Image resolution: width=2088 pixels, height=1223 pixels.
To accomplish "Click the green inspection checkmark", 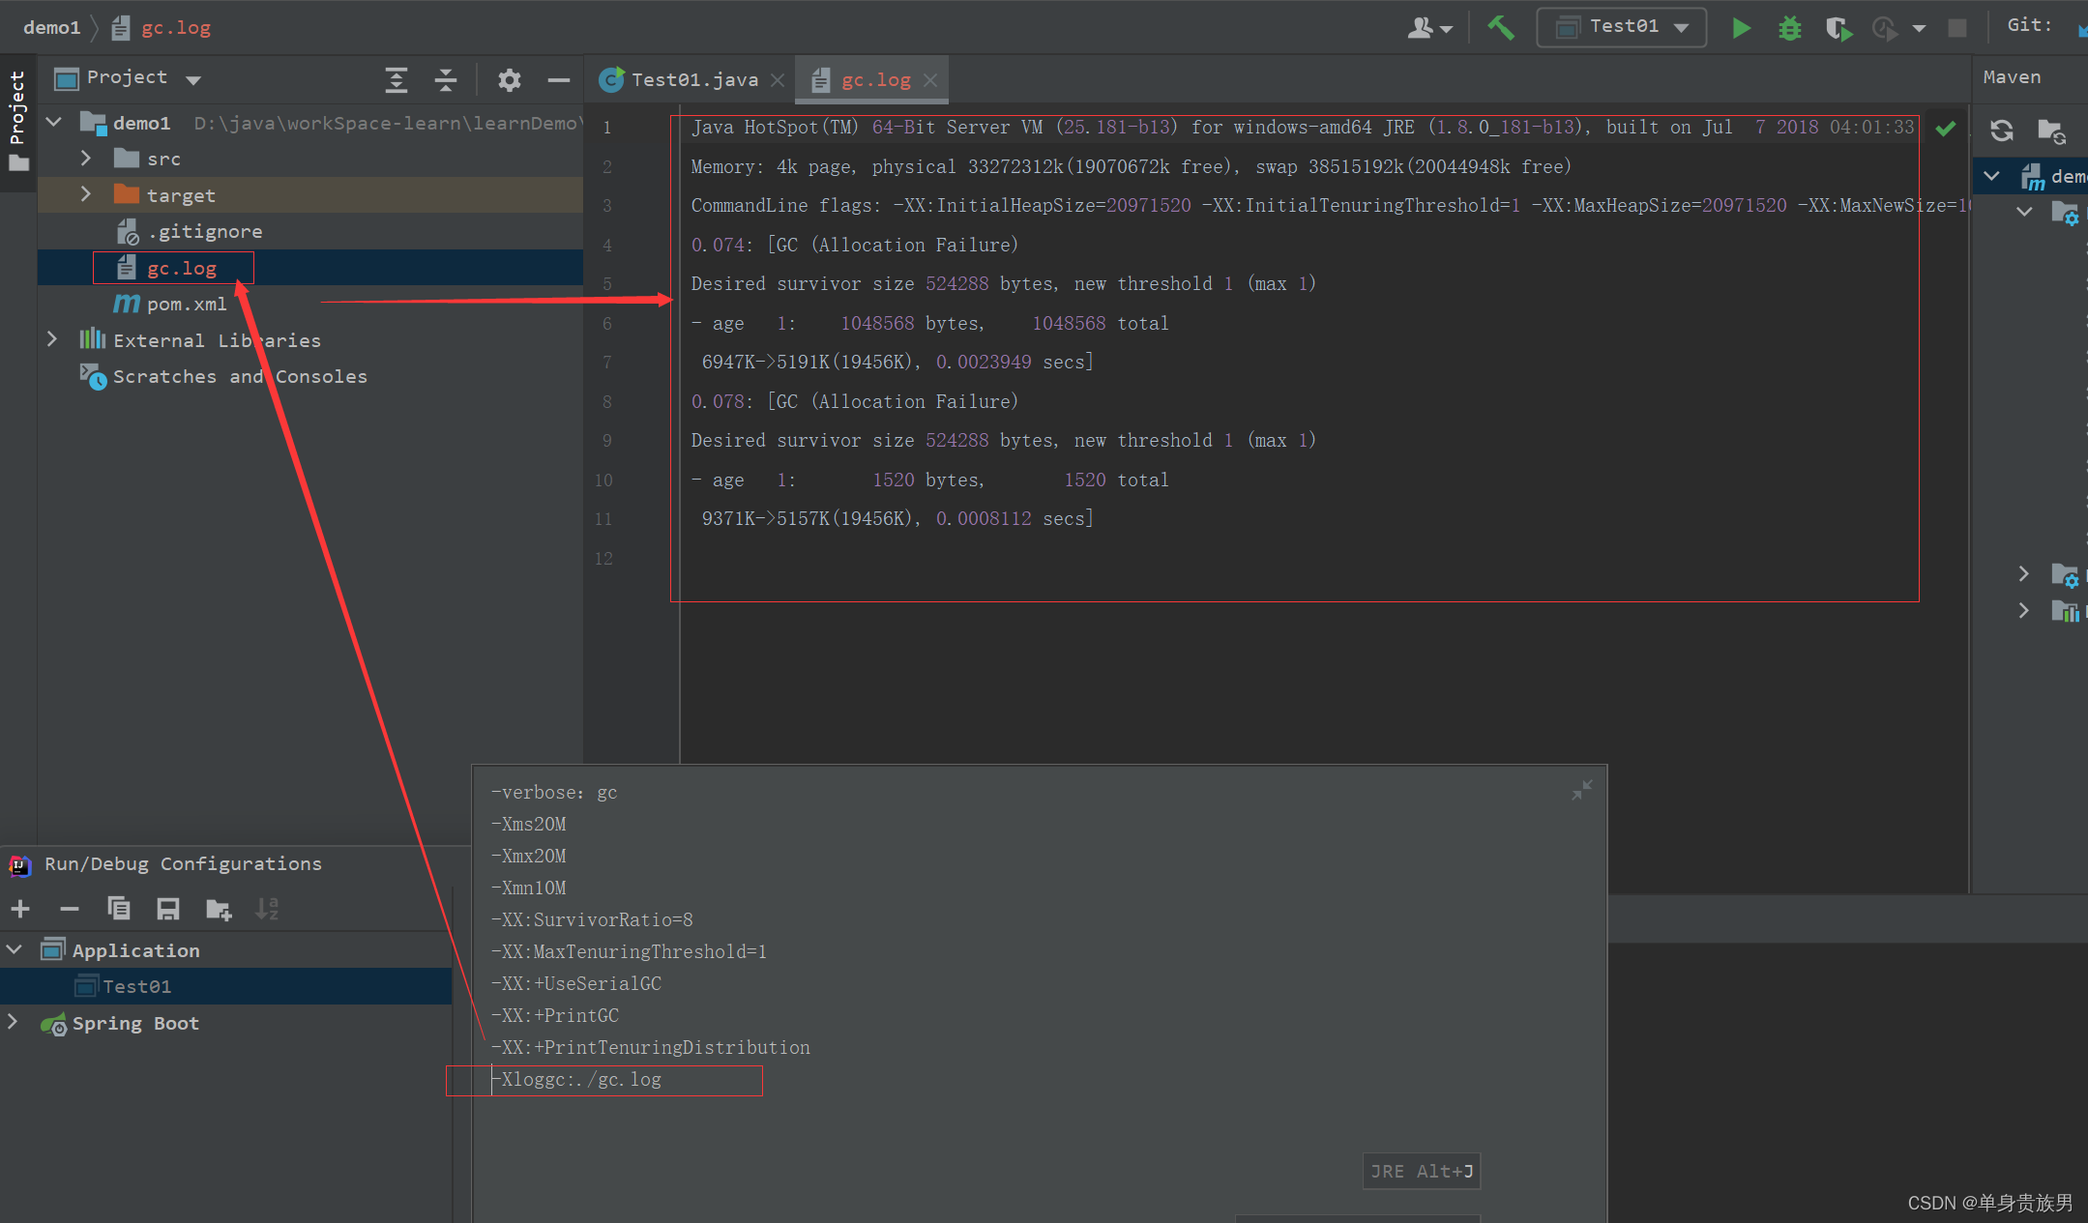I will point(1946,128).
